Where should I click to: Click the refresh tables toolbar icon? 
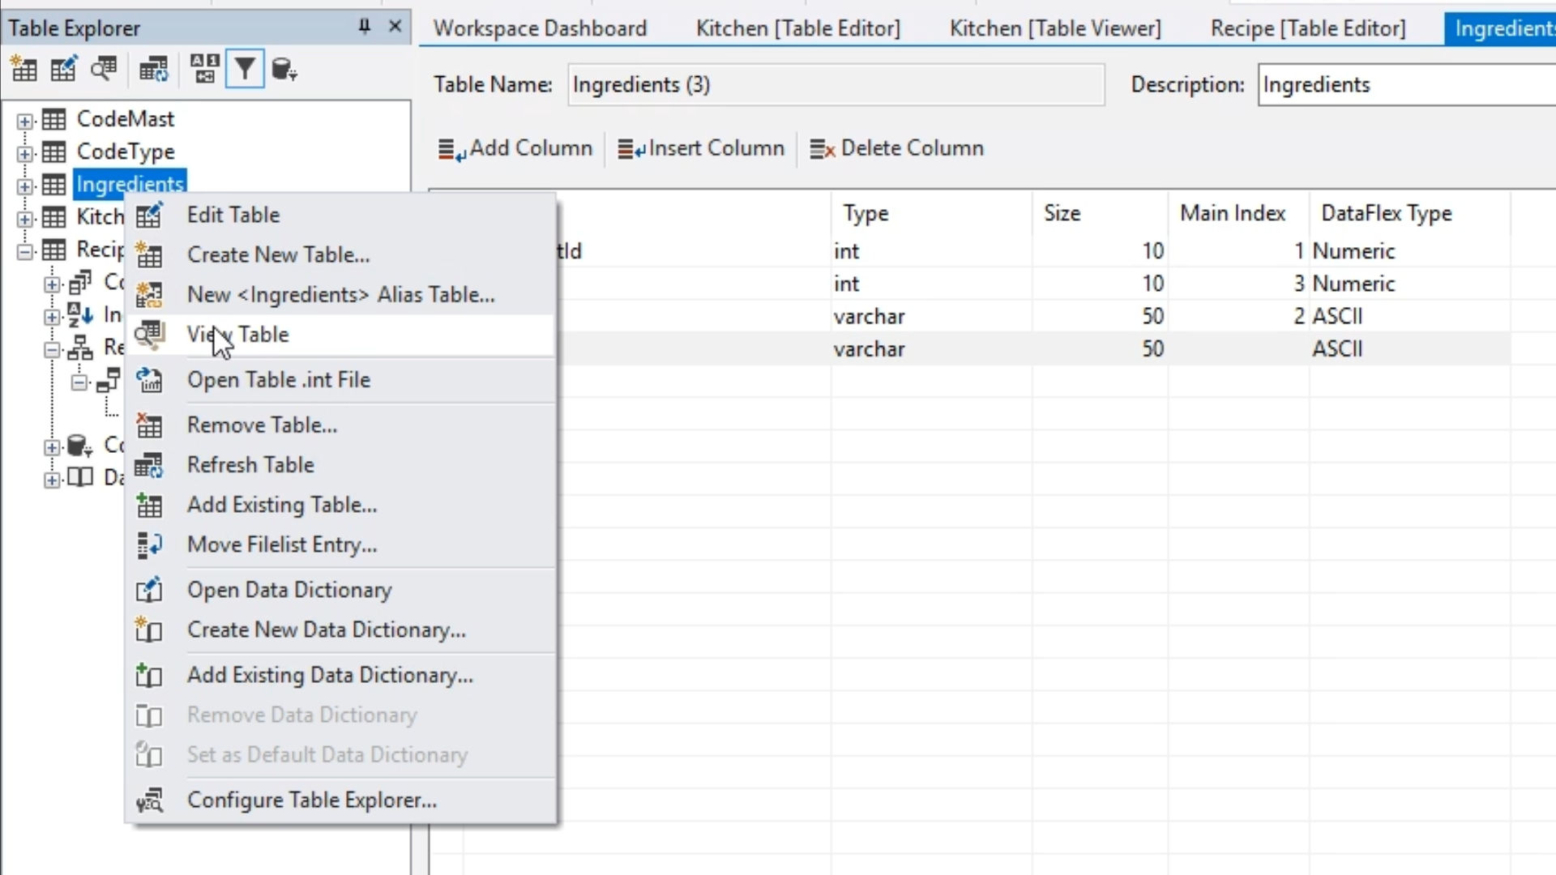click(x=153, y=70)
